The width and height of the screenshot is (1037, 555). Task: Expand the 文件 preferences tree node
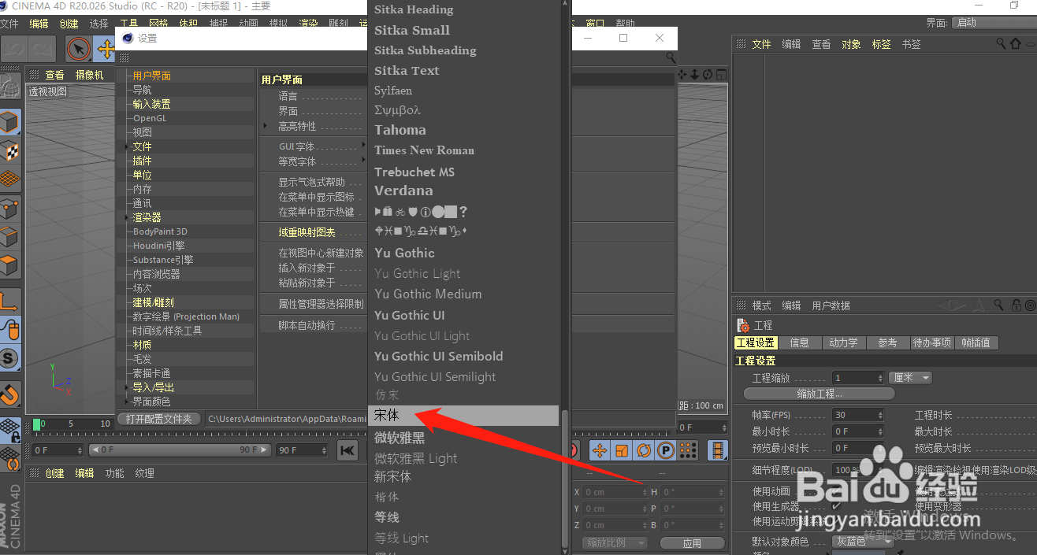tap(128, 146)
